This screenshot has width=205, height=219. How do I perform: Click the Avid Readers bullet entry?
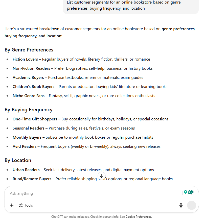25,146
